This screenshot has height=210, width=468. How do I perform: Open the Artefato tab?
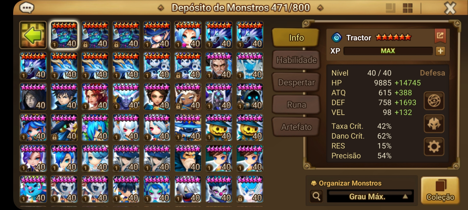coord(296,127)
